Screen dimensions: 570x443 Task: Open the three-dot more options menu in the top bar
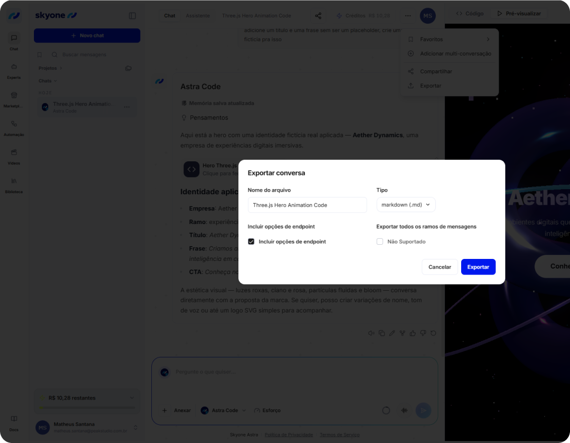pyautogui.click(x=408, y=16)
